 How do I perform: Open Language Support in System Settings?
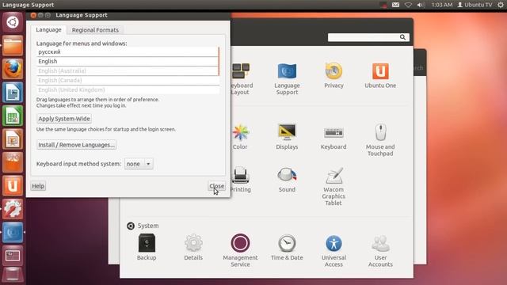[287, 78]
